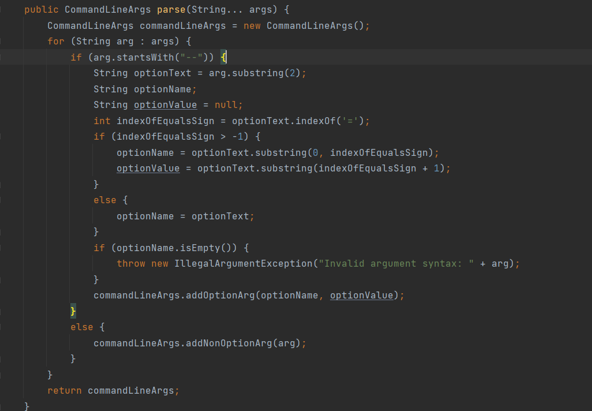
Task: Click the "substring(0, indexOfEqualsSign)" call
Action: click(344, 152)
